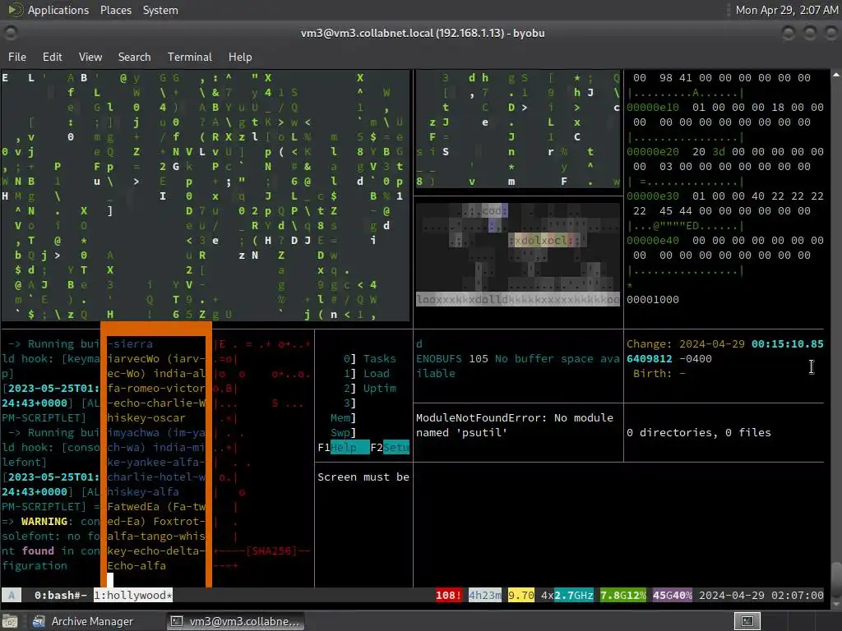Viewport: 842px width, 631px height.
Task: Open the View menu
Action: coord(90,57)
